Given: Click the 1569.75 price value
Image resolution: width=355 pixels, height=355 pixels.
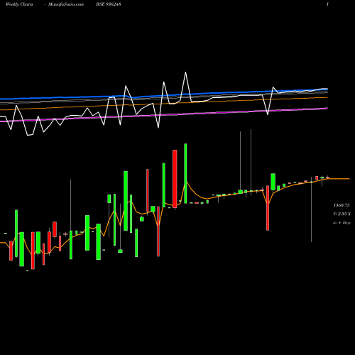Looking at the screenshot, I should point(342,205).
